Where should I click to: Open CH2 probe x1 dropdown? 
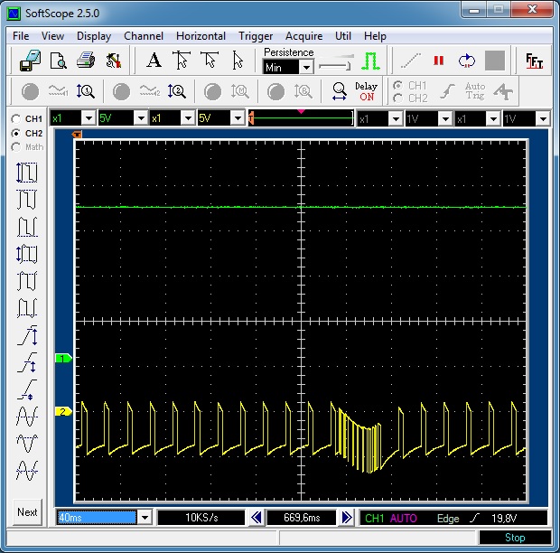click(x=188, y=118)
